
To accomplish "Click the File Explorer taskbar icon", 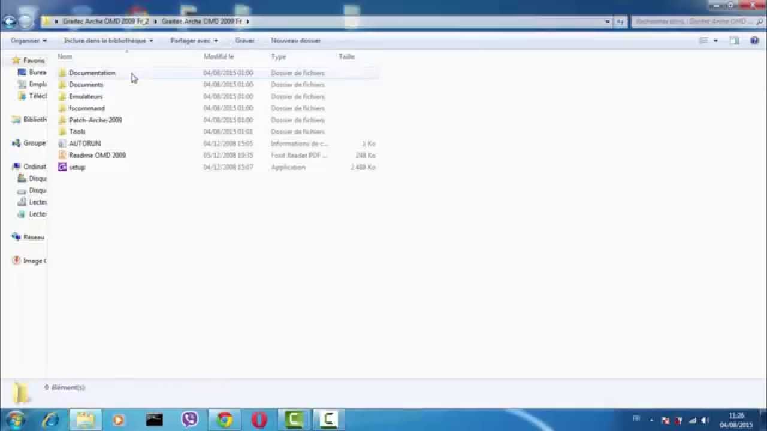I will coord(85,420).
